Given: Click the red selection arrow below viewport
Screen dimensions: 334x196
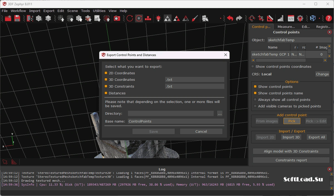Looking at the screenshot, I should tap(5, 162).
